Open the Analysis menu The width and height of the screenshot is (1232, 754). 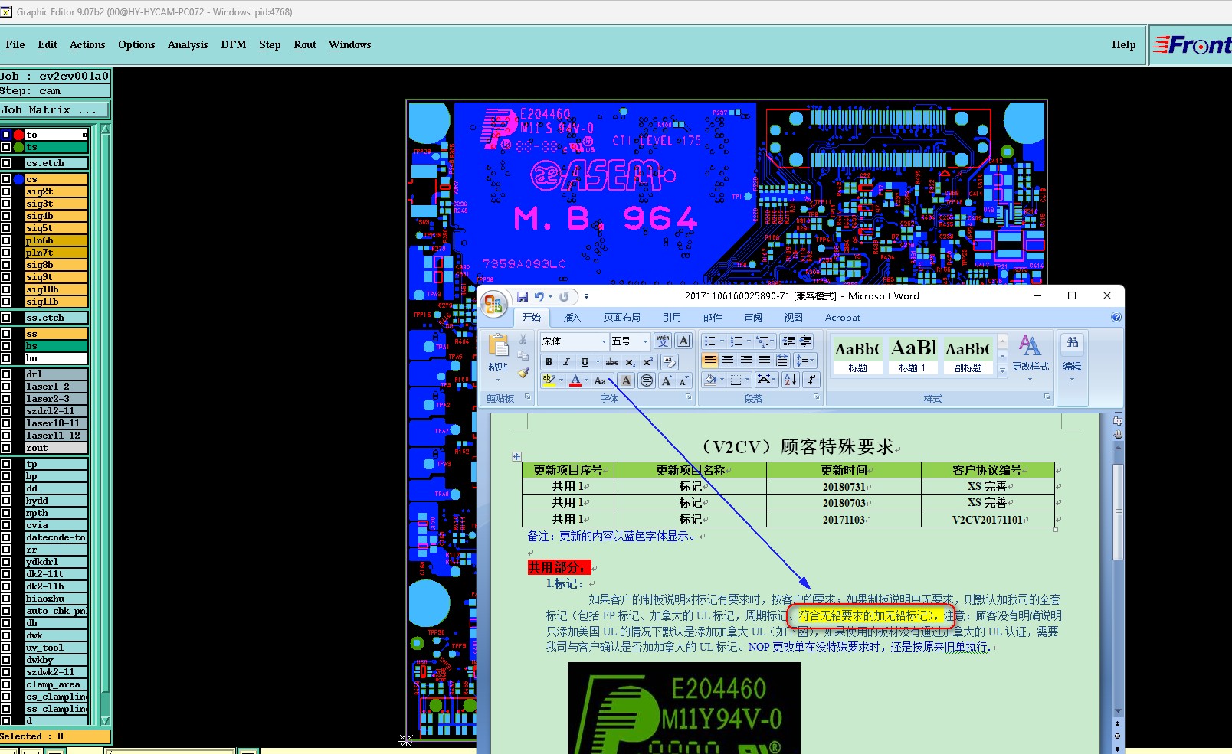[188, 44]
